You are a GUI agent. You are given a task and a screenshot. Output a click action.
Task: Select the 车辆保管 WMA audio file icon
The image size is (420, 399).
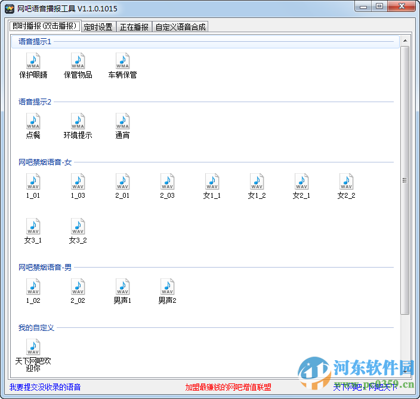[122, 61]
